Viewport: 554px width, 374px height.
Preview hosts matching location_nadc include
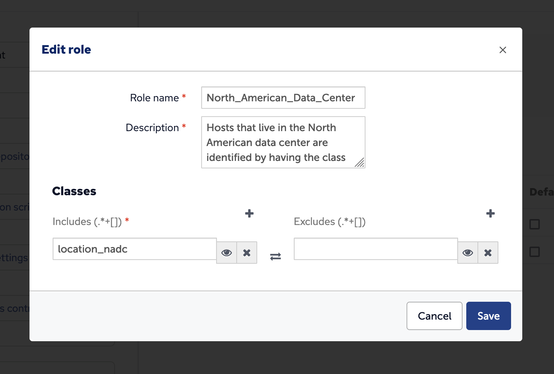[x=227, y=253]
